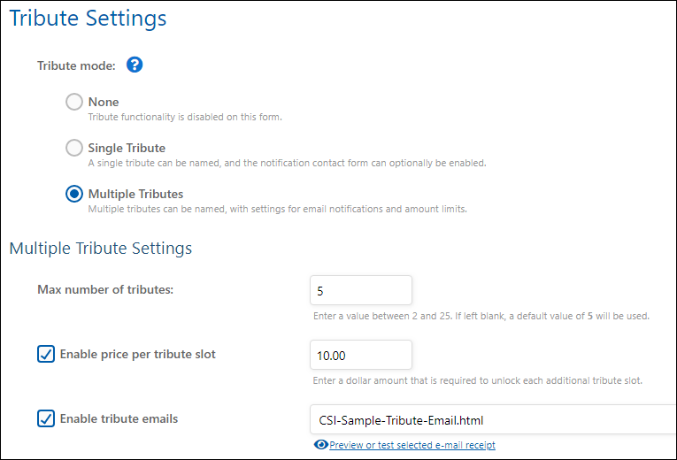Click the 'Enter a value between 2 and 25' hint

481,316
